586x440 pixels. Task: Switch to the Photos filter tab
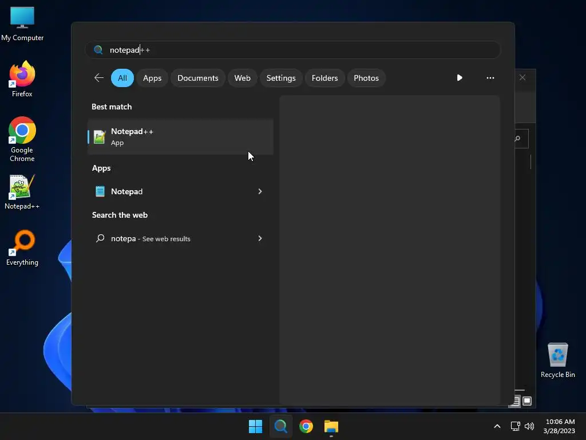[366, 78]
